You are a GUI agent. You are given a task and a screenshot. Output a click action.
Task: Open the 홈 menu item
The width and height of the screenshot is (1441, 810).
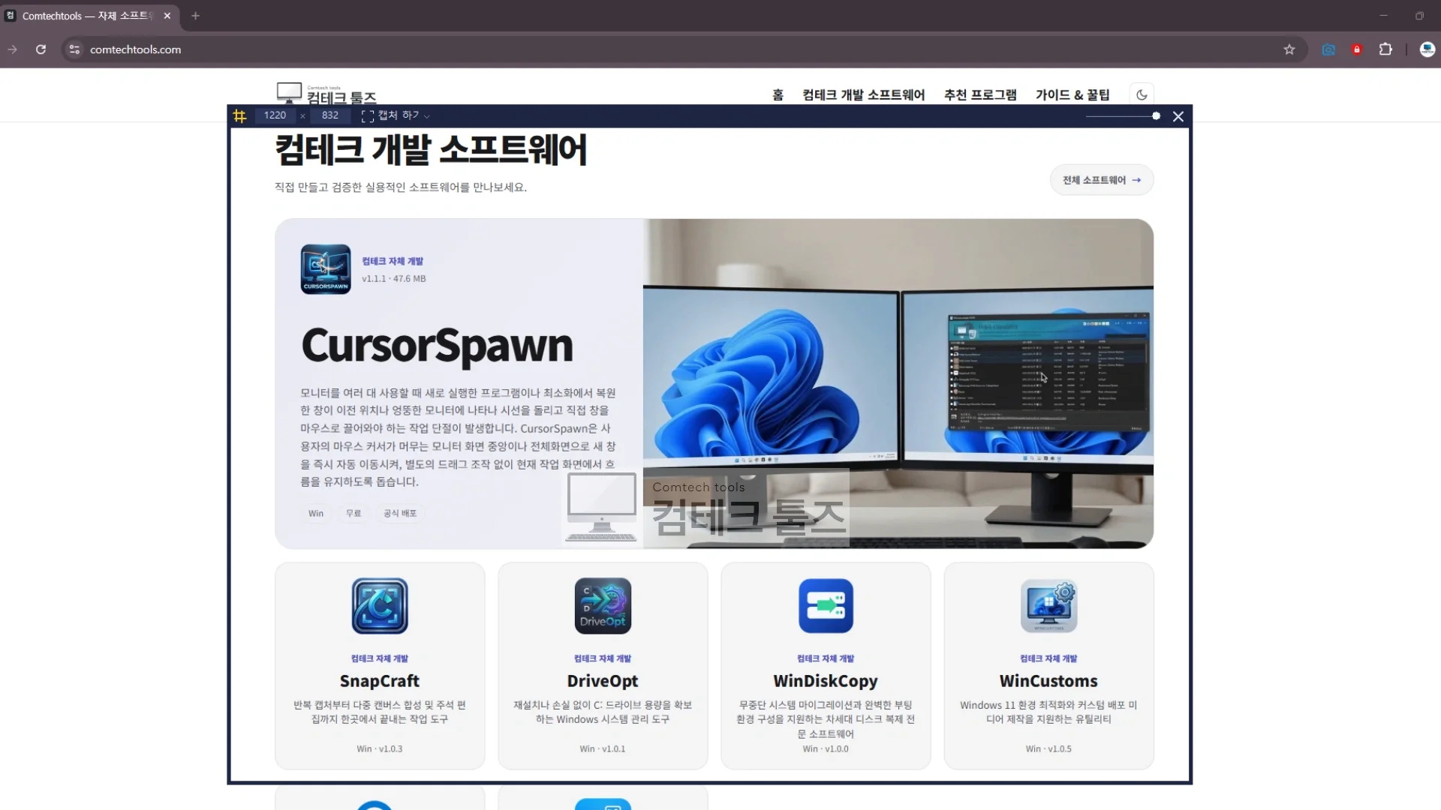pyautogui.click(x=778, y=94)
